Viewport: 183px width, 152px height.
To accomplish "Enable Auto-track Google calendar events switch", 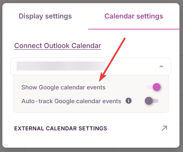I will point(152,101).
